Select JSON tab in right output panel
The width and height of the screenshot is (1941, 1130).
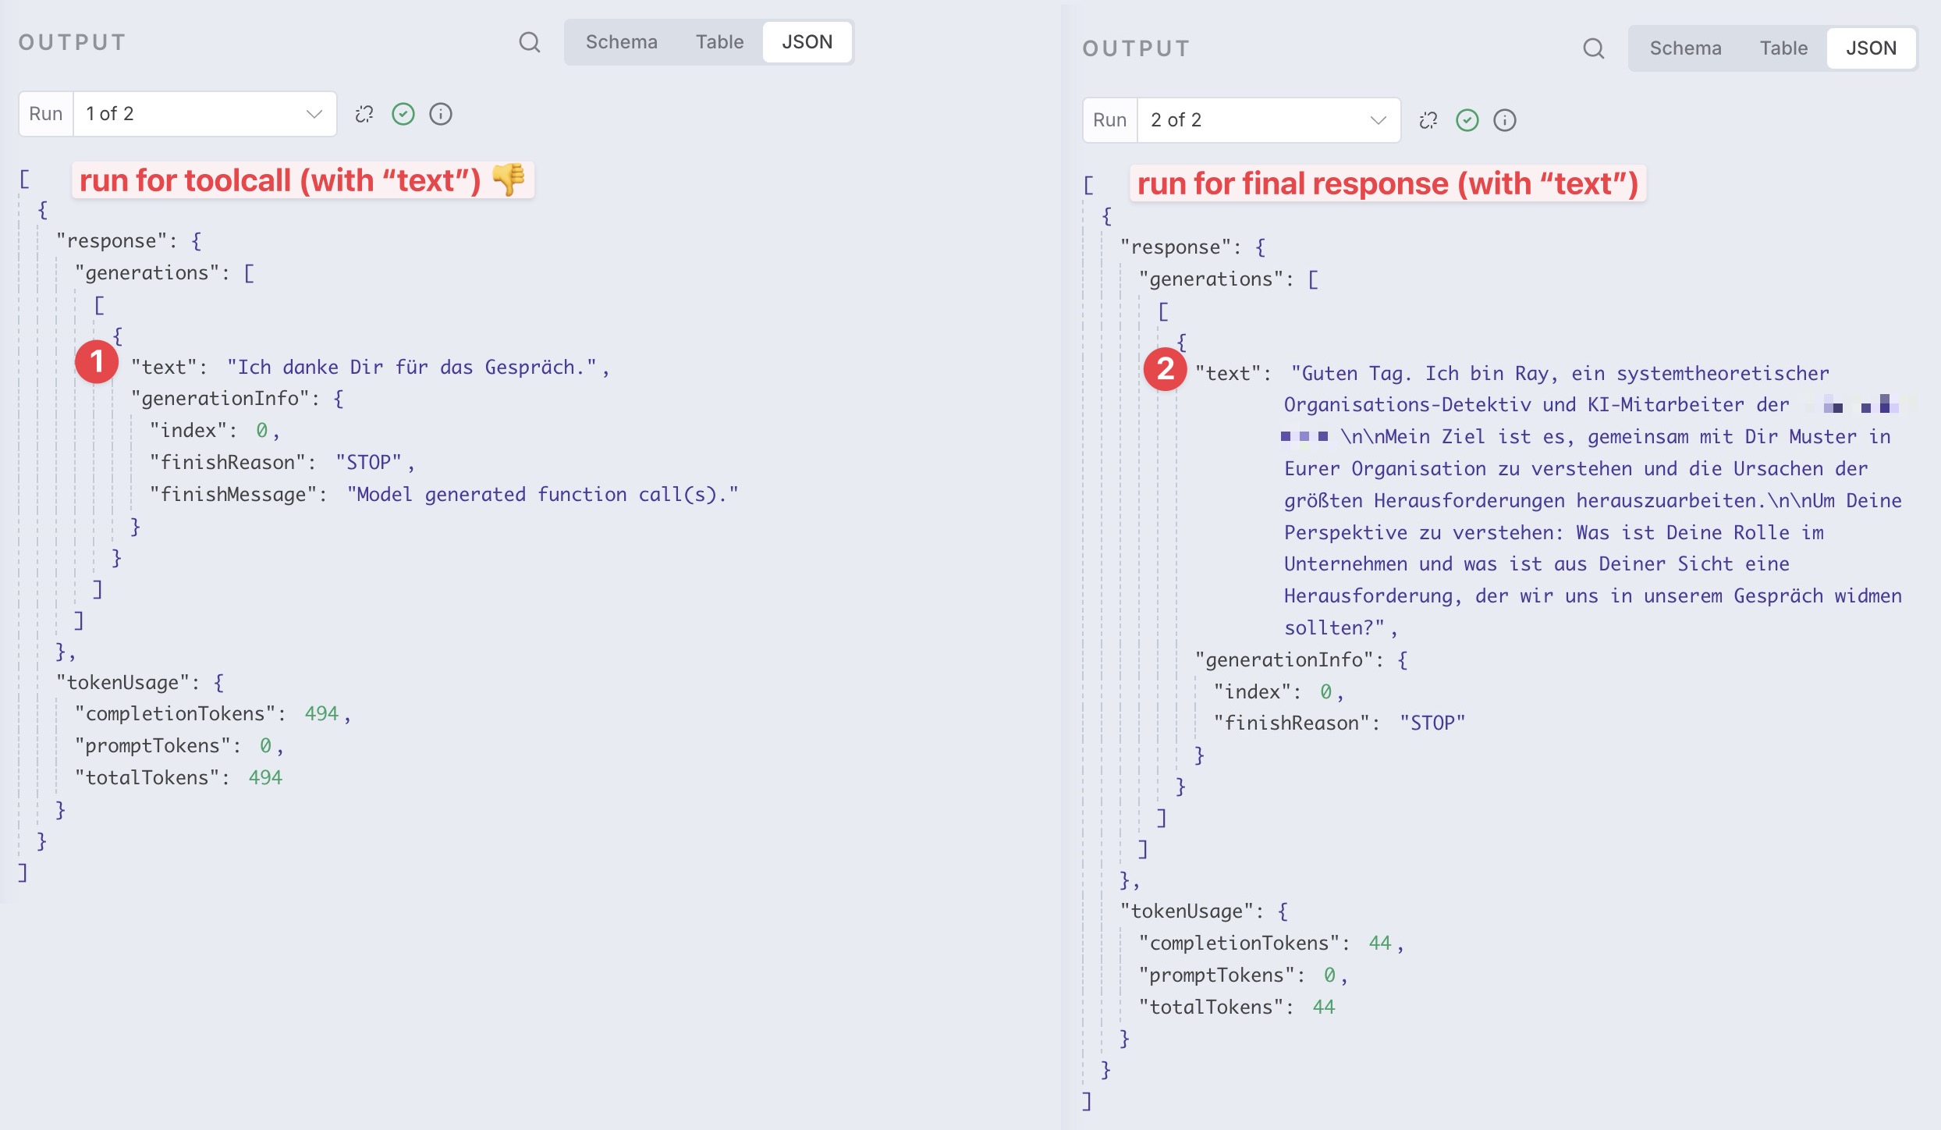pos(1871,48)
